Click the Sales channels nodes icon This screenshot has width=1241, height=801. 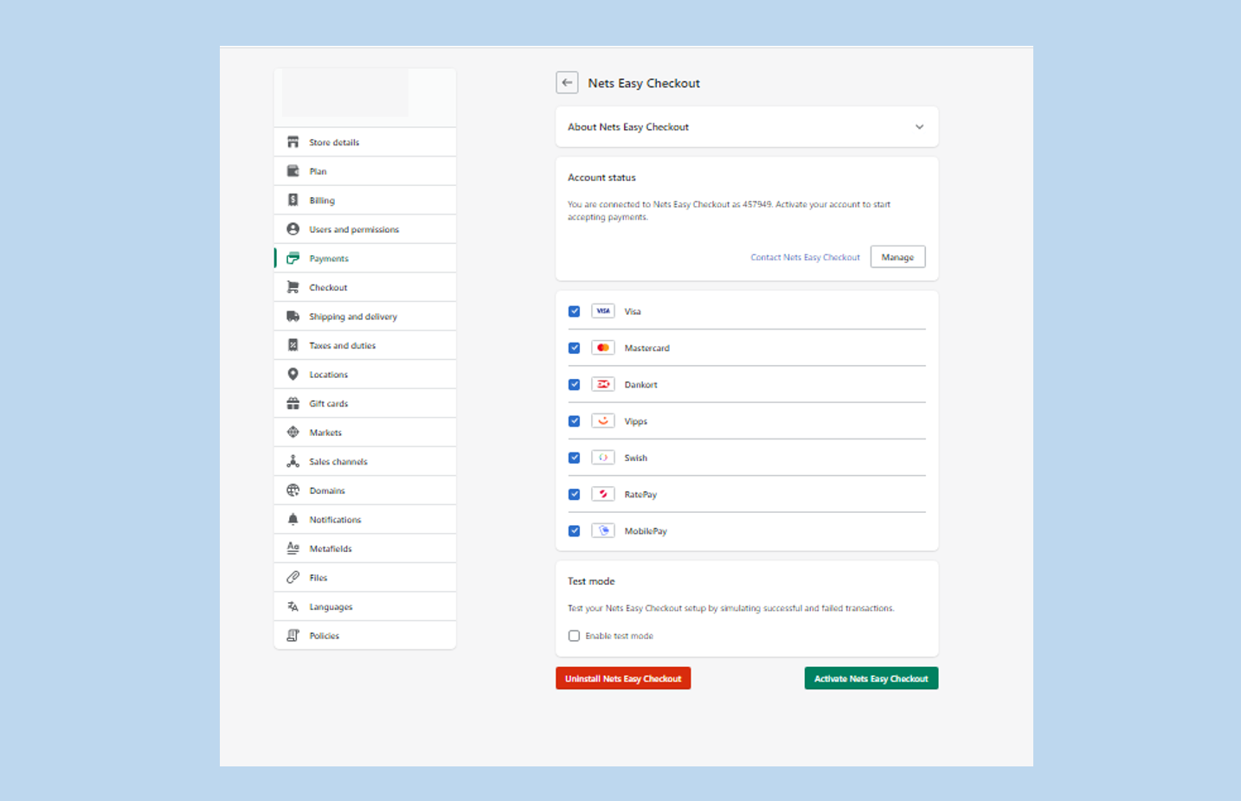tap(293, 462)
